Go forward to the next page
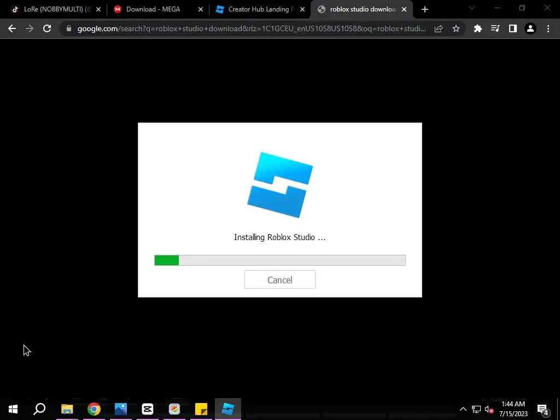Image resolution: width=560 pixels, height=420 pixels. pos(30,28)
